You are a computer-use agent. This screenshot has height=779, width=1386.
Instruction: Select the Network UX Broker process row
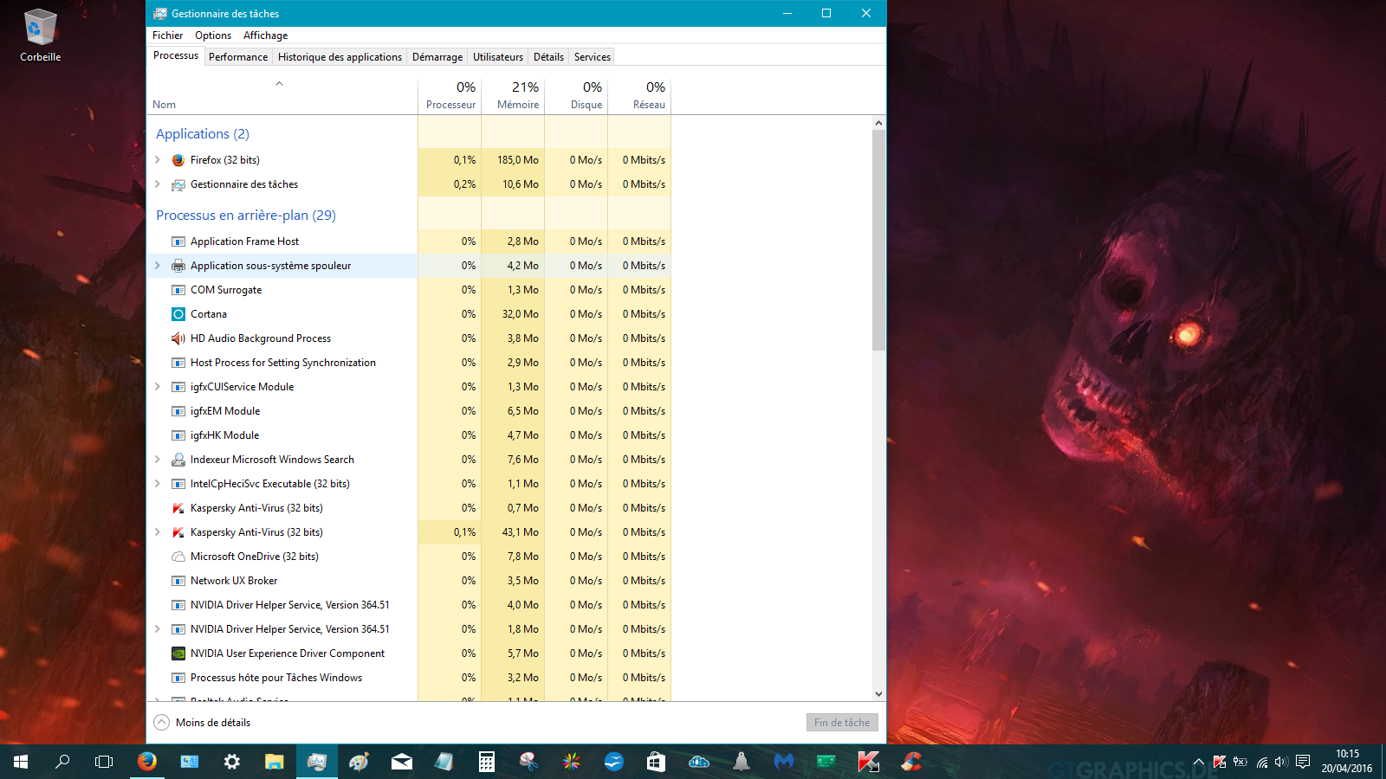[234, 581]
